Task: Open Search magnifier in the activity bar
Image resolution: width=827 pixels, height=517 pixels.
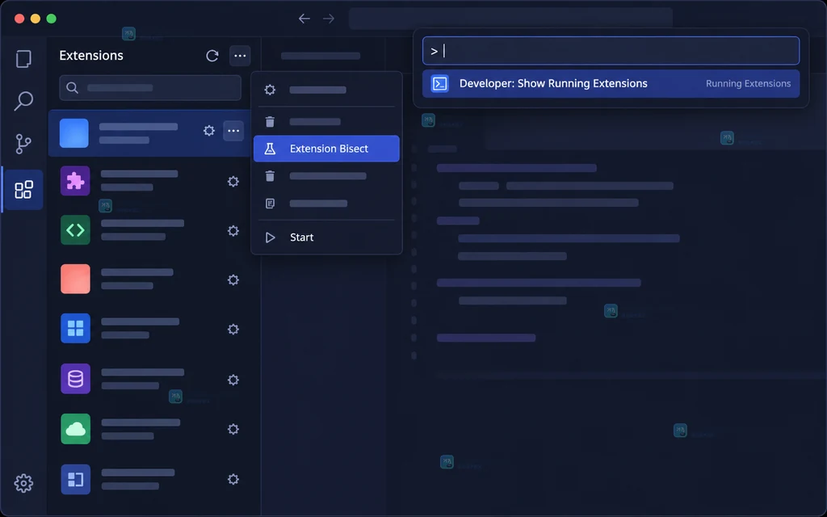Action: tap(23, 101)
